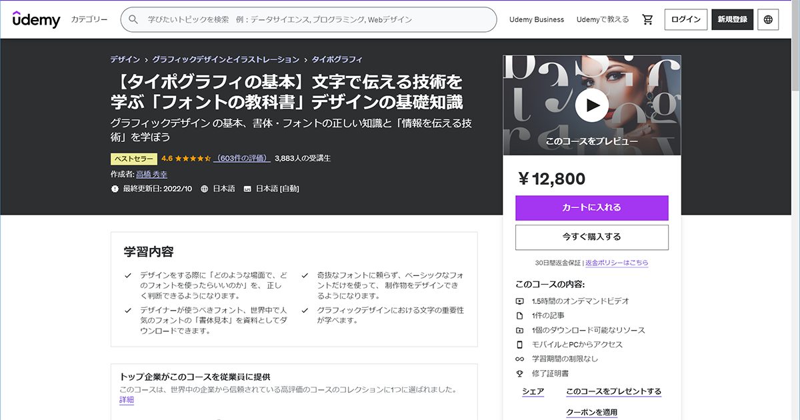Click 1.5時間のオンデマンドビデオ text

[x=581, y=301]
